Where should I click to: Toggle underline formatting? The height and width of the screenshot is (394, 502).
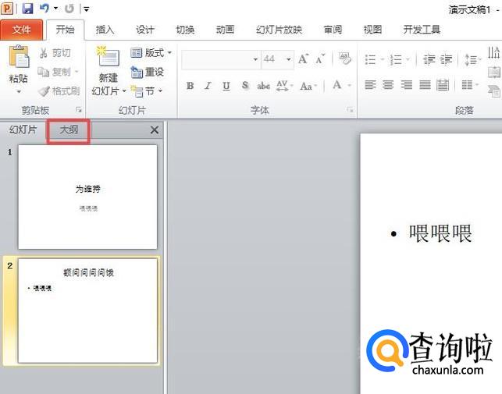click(x=226, y=86)
